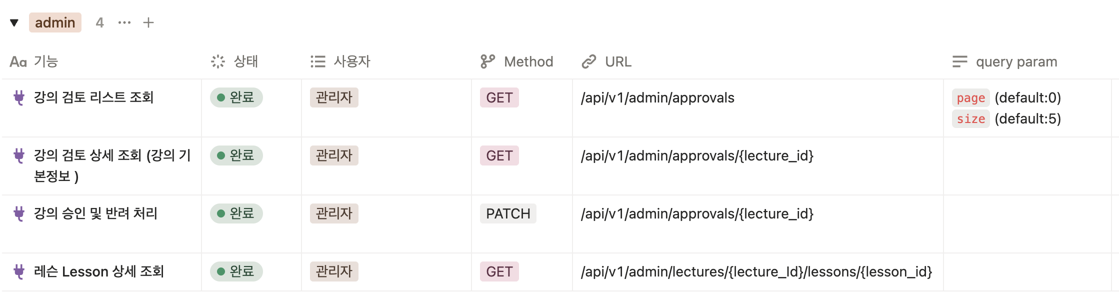
Task: Click the plug icon for 강의 검토 상세 조회
Action: tap(19, 155)
